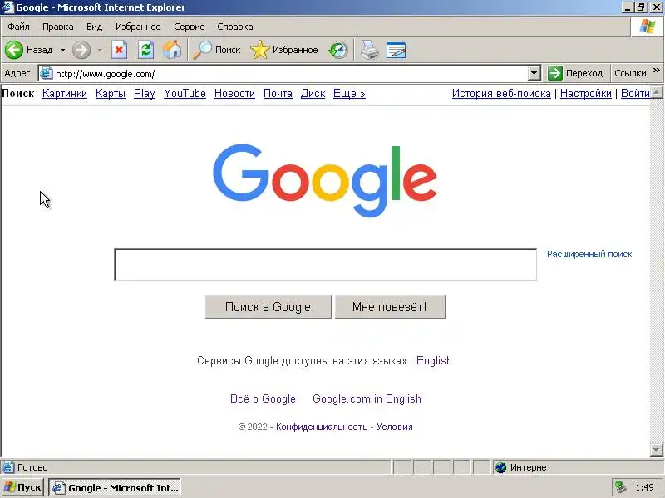Image resolution: width=665 pixels, height=498 pixels.
Task: Click the scrollbar up arrow
Action: pyautogui.click(x=656, y=92)
